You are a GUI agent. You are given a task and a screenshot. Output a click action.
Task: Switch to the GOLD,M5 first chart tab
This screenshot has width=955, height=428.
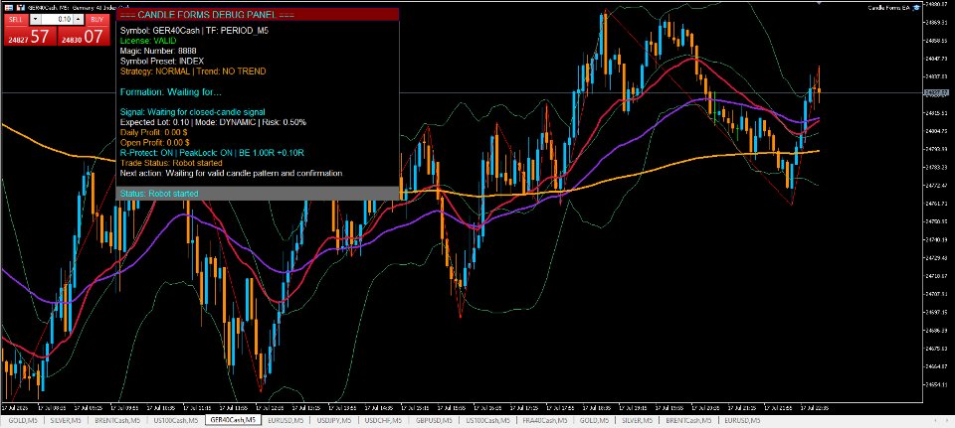[21, 420]
